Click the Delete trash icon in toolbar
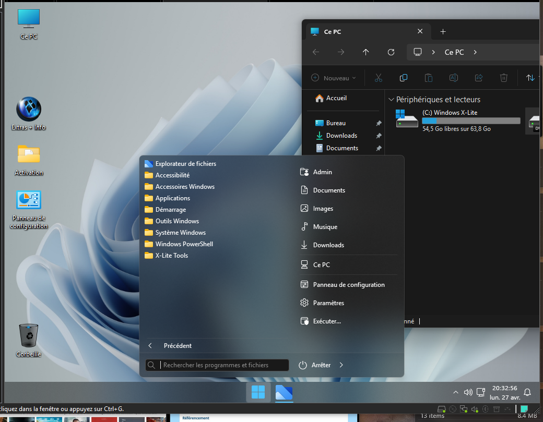 pos(504,78)
